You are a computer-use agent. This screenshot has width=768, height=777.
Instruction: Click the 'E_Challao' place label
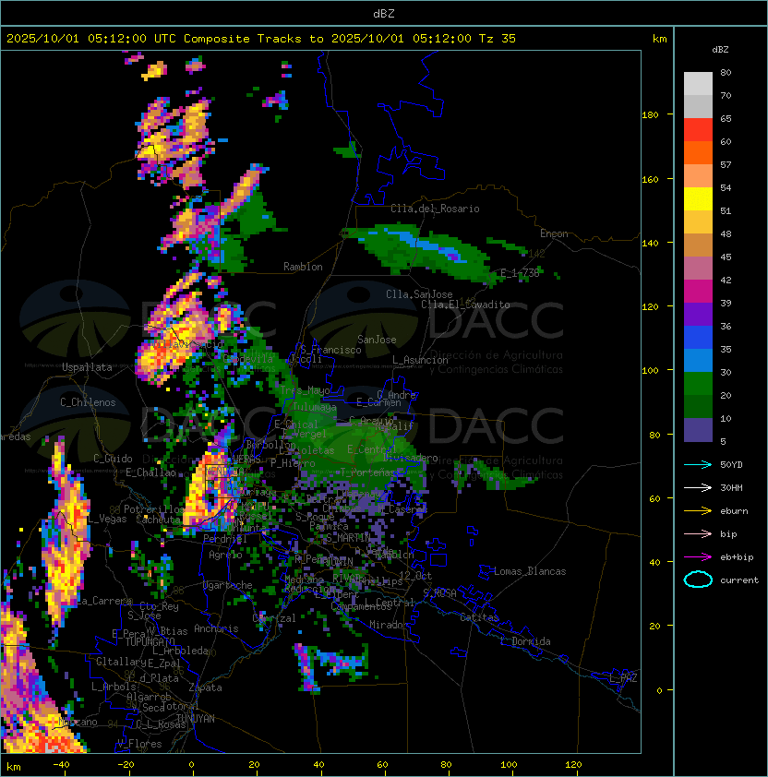(150, 472)
